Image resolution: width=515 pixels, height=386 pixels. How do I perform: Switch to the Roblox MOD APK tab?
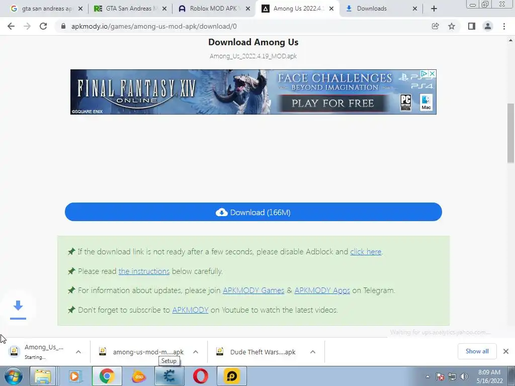(214, 9)
